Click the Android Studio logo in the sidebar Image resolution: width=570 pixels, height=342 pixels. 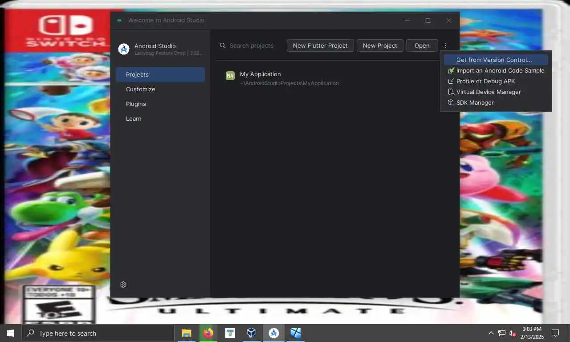[x=123, y=49]
